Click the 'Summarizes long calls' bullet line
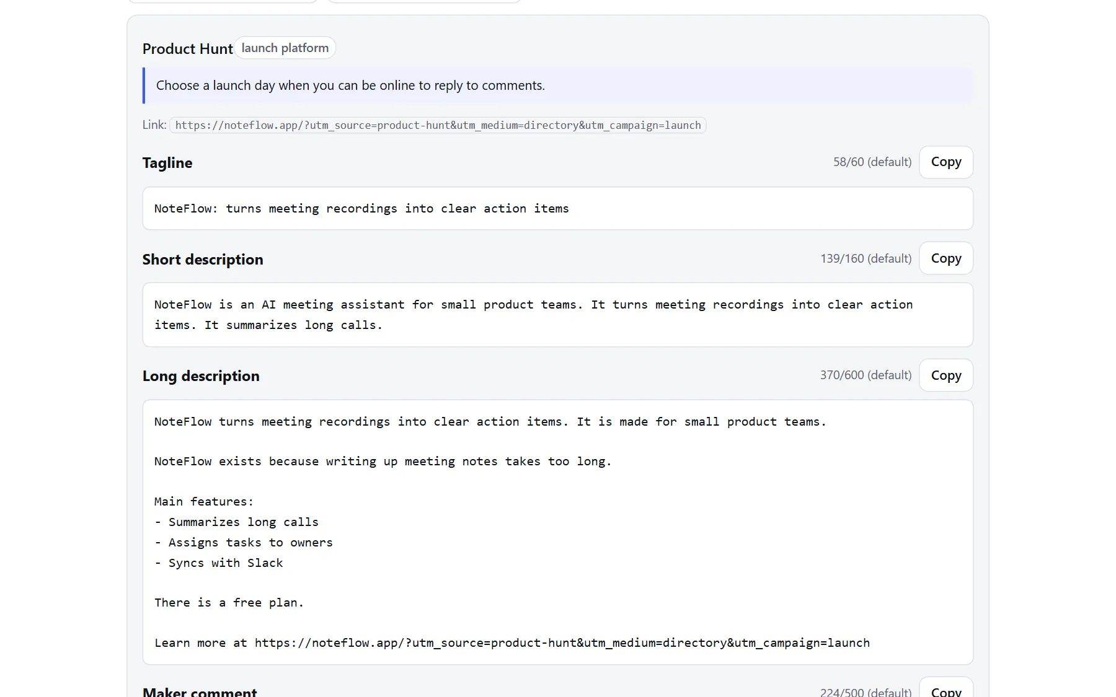The width and height of the screenshot is (1116, 697). (236, 522)
